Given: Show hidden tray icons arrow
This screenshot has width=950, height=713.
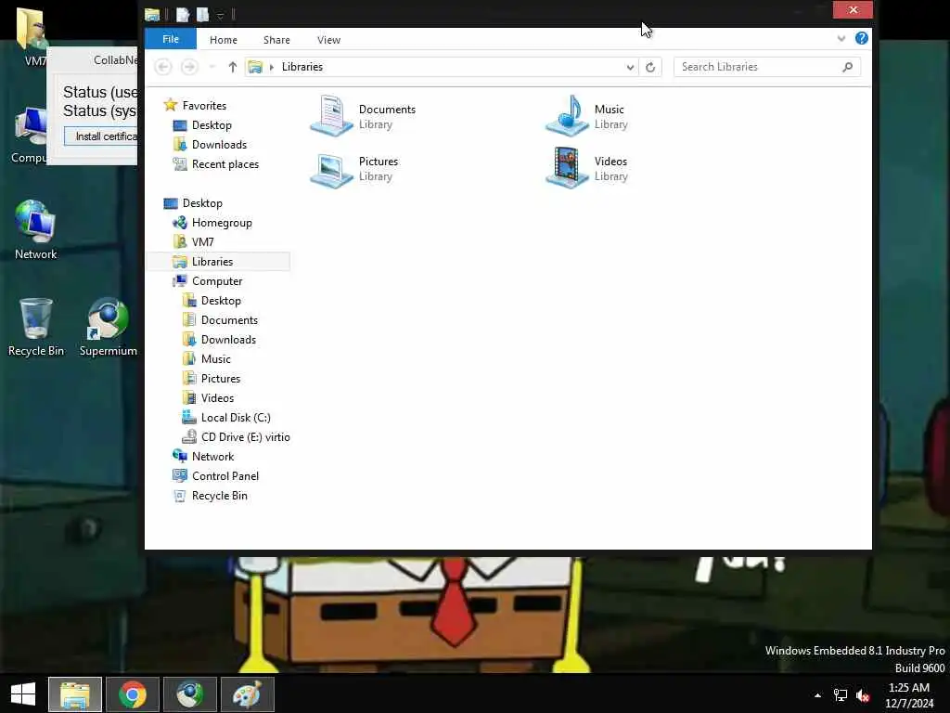Looking at the screenshot, I should pos(817,695).
